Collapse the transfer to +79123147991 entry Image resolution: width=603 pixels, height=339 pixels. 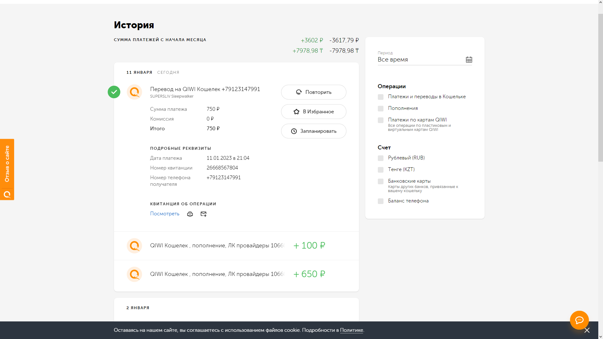point(205,89)
